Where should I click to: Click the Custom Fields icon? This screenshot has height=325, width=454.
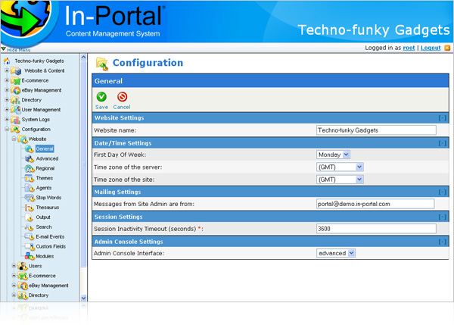(30, 246)
